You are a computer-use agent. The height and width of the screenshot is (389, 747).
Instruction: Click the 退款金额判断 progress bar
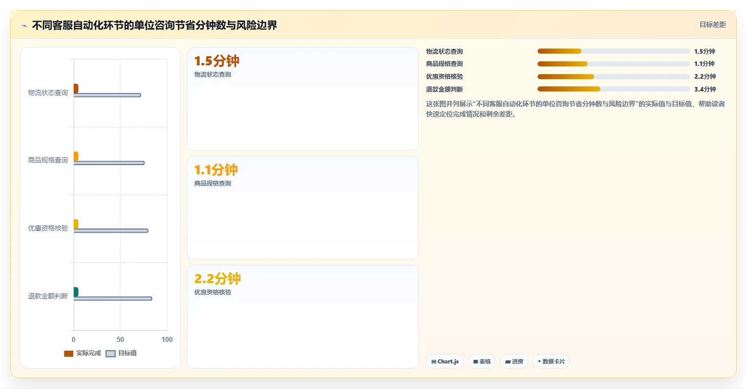614,89
